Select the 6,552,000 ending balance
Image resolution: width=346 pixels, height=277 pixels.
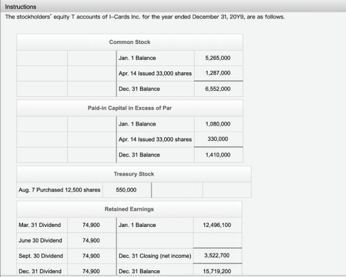[x=217, y=89]
